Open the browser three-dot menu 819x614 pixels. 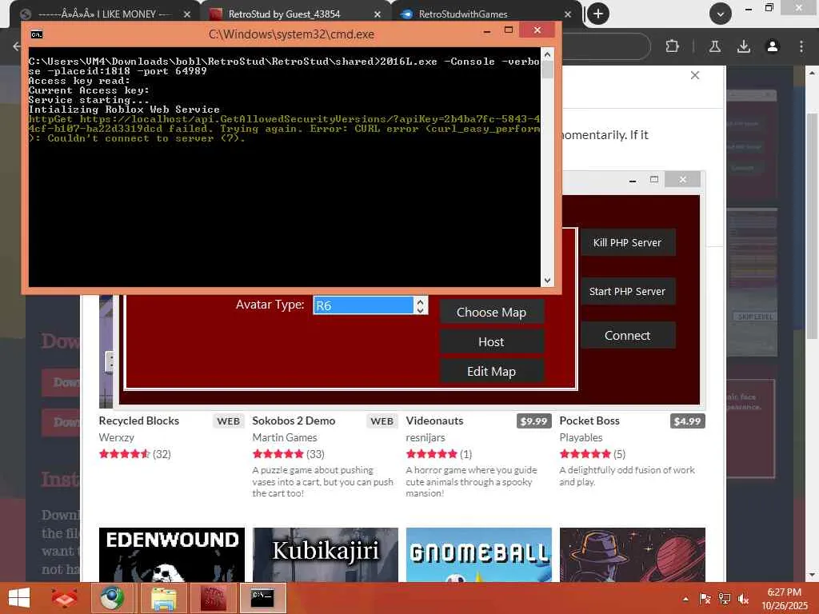801,46
